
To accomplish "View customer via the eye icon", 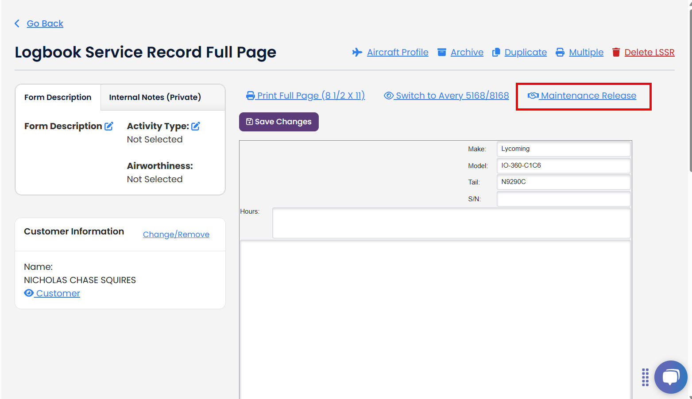I will [29, 293].
